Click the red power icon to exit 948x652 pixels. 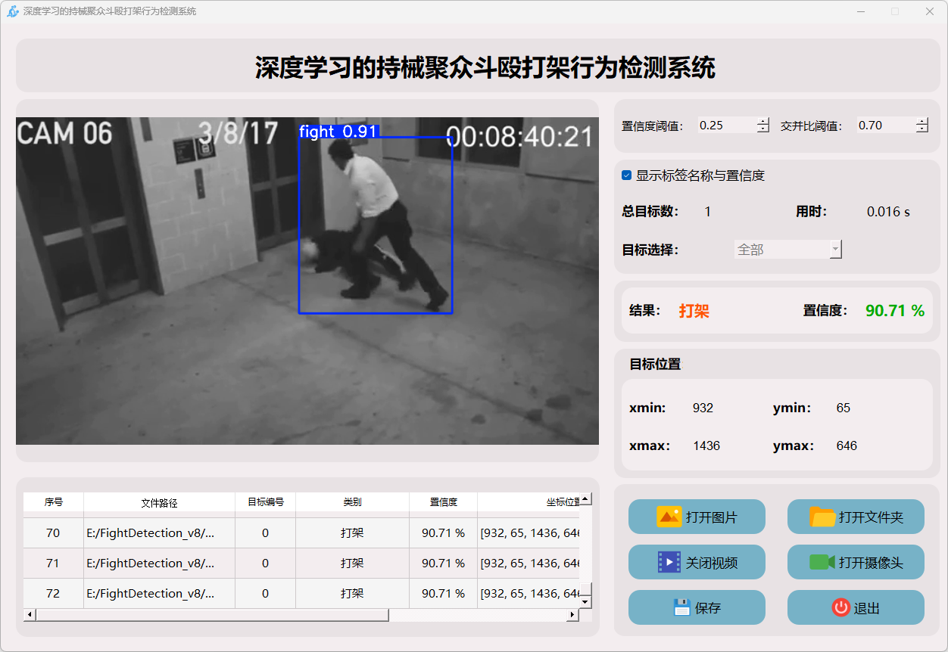[840, 607]
